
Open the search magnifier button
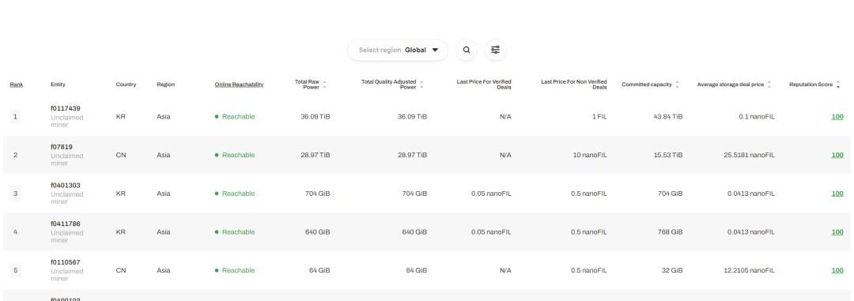pos(467,50)
